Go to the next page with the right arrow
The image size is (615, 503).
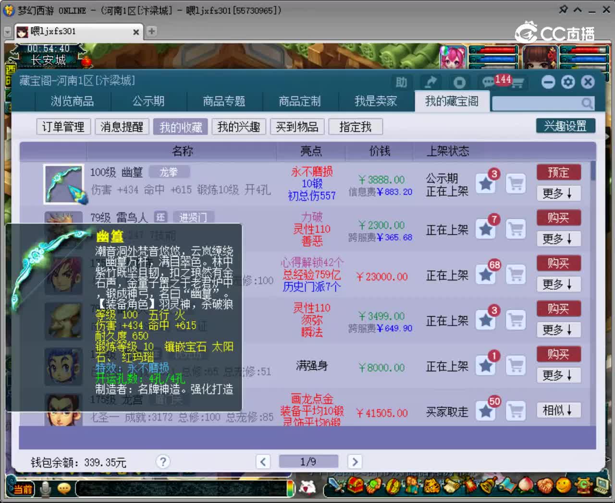[x=355, y=461]
